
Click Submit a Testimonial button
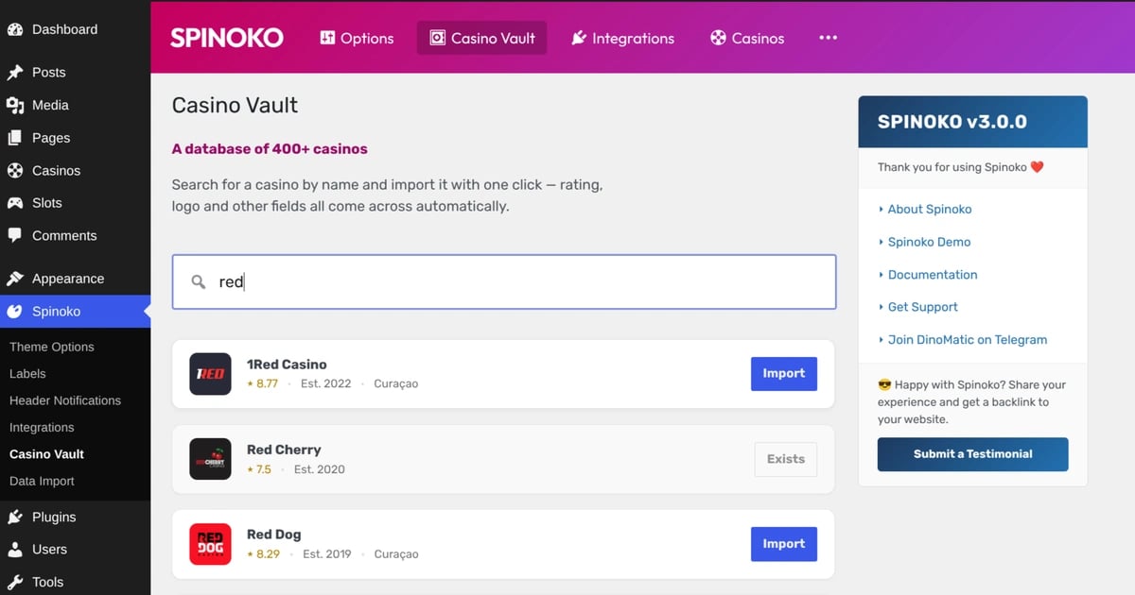[x=972, y=454]
